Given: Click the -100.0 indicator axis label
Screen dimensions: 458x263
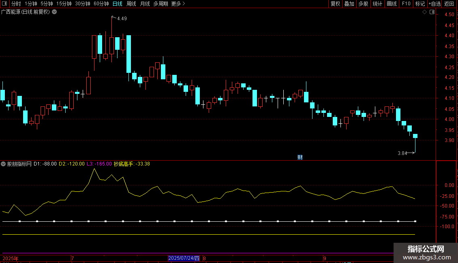Looking at the screenshot, I should (447, 227).
